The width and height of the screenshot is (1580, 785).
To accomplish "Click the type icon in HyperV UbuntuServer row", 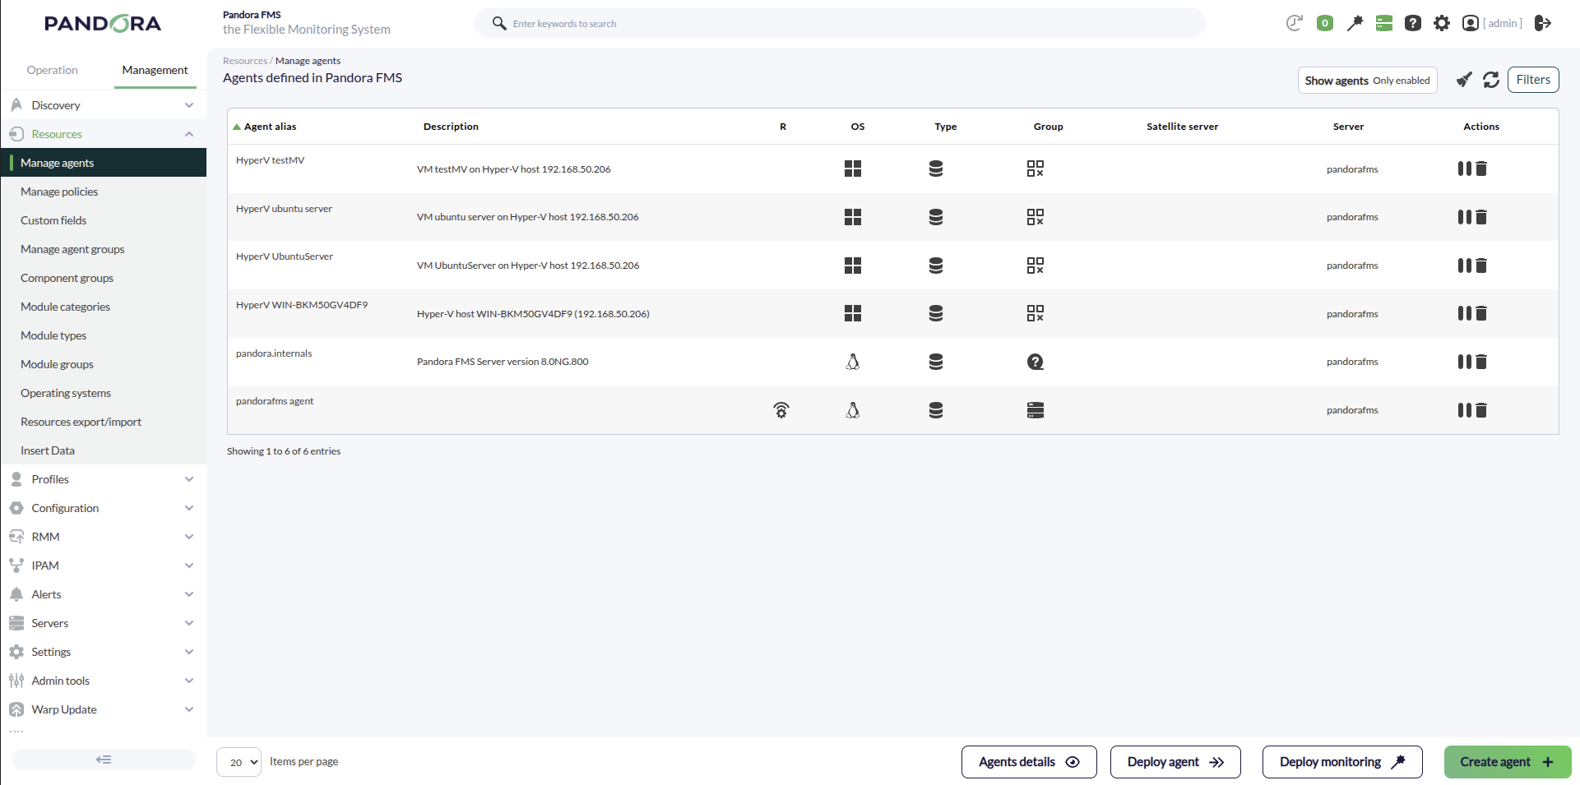I will tap(936, 266).
